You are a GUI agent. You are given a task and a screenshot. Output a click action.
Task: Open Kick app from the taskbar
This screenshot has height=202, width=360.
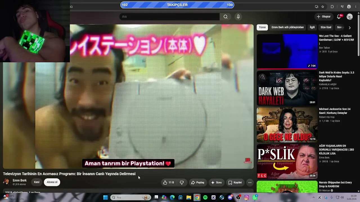[213, 198]
